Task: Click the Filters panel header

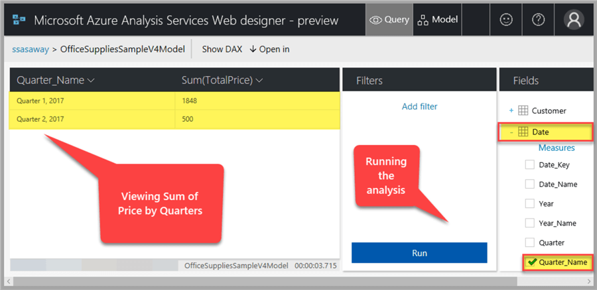Action: [419, 79]
